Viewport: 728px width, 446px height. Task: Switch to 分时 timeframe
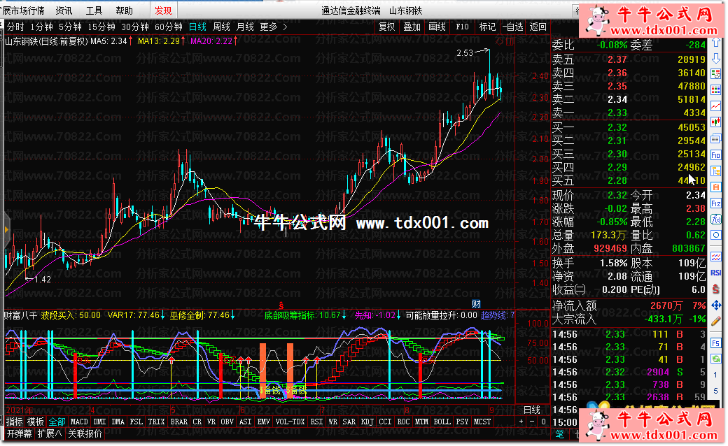pos(15,27)
